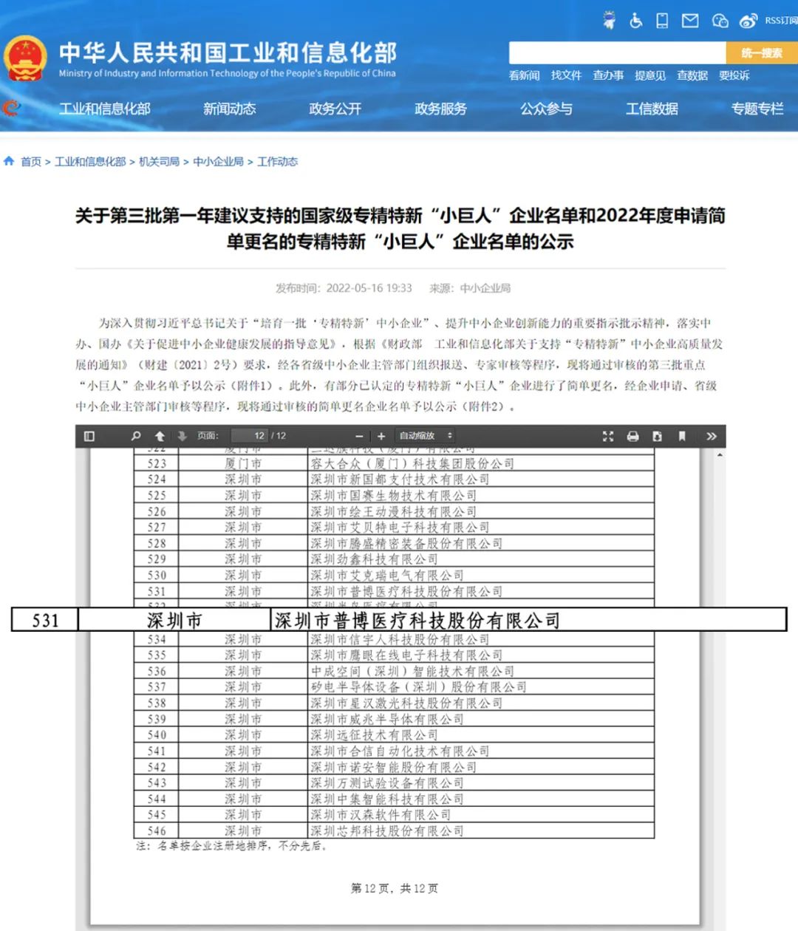Viewport: 798px width, 931px height.
Task: Toggle the PDF viewer sidebar
Action: pyautogui.click(x=89, y=436)
